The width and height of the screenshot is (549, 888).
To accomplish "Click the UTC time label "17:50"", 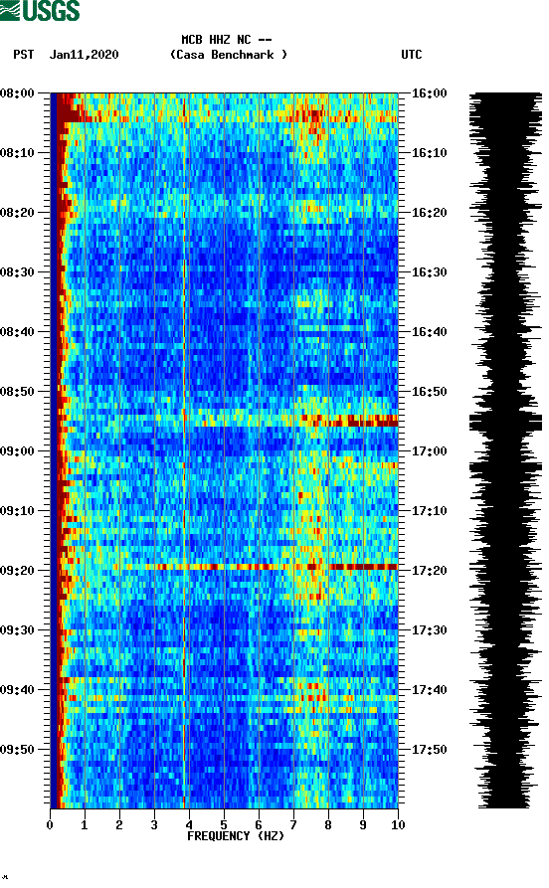I will pos(429,749).
